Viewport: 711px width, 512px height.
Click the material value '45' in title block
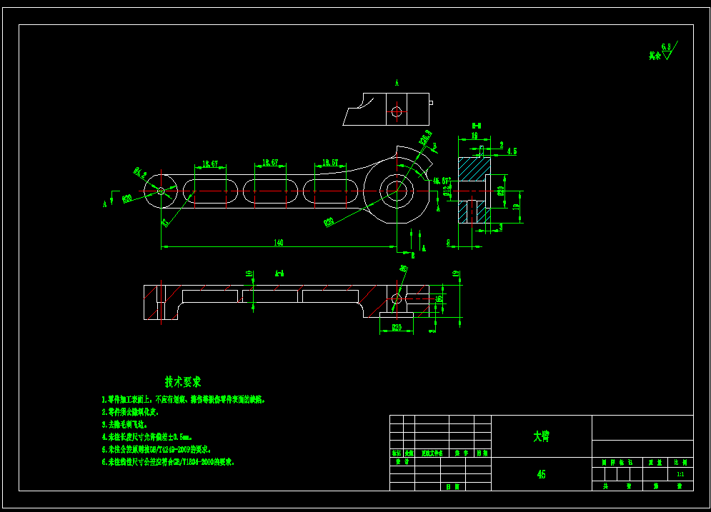[x=541, y=474]
